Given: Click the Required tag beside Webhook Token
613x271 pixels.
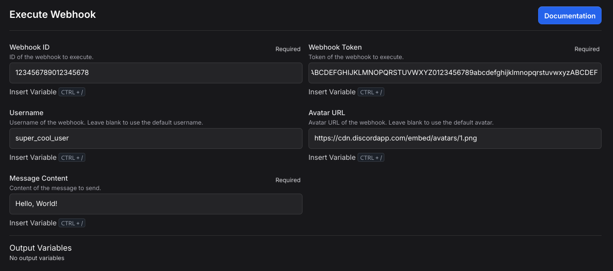Looking at the screenshot, I should coord(587,49).
